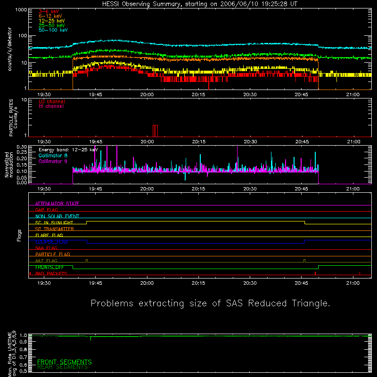Select the Collimator 9 legend label
This screenshot has width=377, height=377.
click(53, 161)
